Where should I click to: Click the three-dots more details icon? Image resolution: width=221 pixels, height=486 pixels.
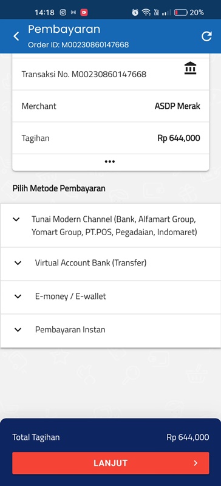(x=110, y=162)
